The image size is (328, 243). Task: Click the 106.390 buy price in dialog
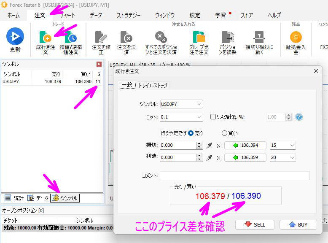[246, 196]
